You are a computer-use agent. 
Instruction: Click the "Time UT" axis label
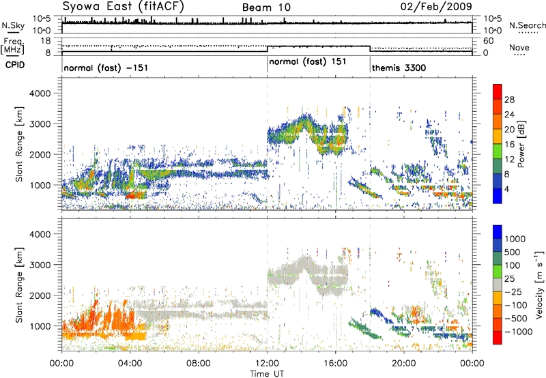point(267,374)
